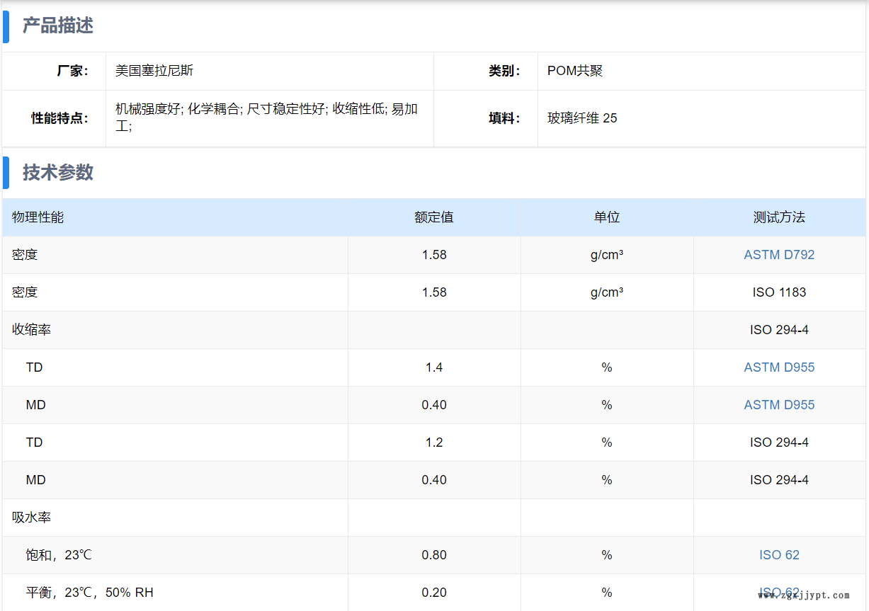This screenshot has height=611, width=869.
Task: Open ISO 62 link for 饱和，23℃ row
Action: pos(779,555)
